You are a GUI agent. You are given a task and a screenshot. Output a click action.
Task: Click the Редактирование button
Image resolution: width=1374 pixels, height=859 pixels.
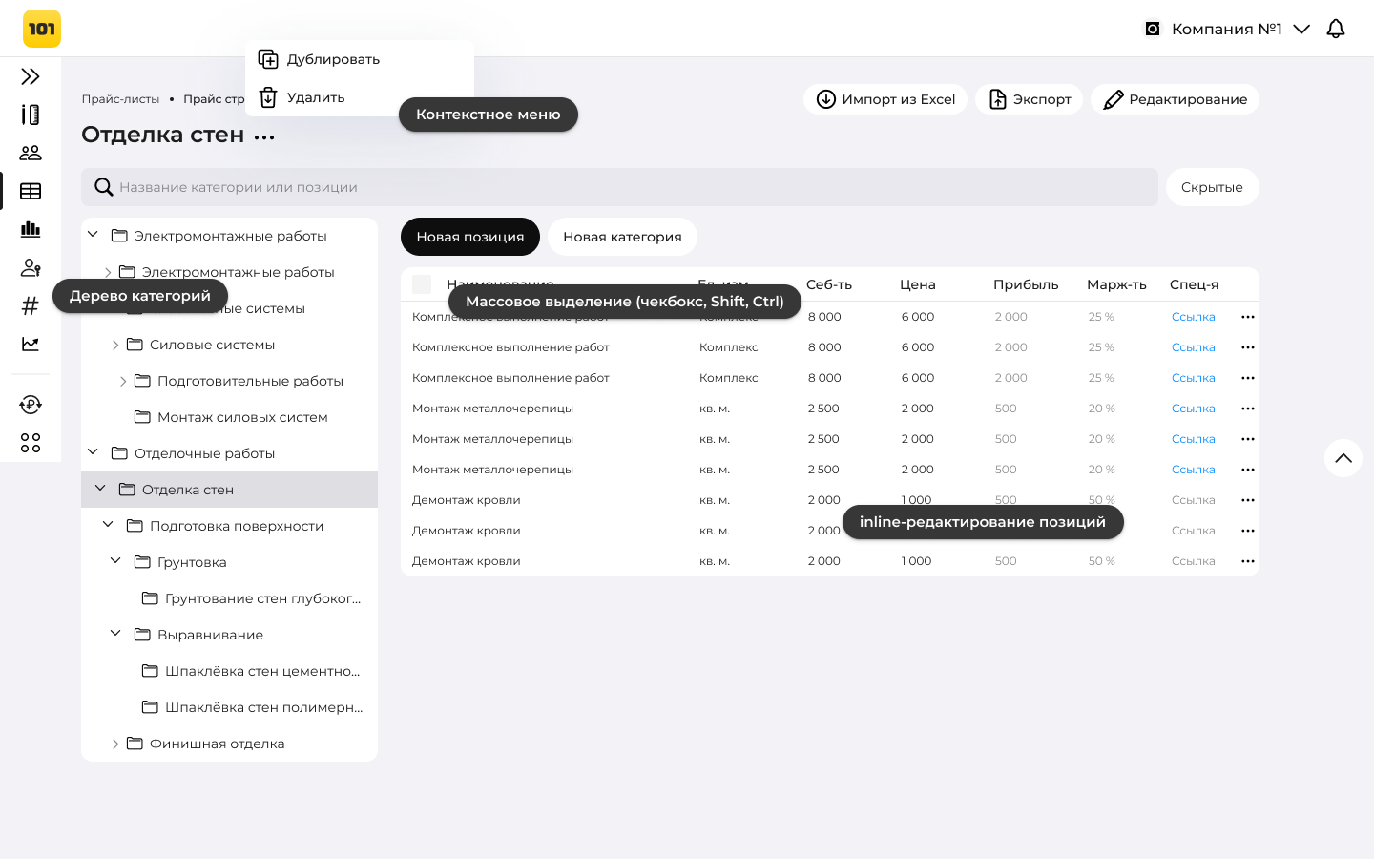(1175, 99)
